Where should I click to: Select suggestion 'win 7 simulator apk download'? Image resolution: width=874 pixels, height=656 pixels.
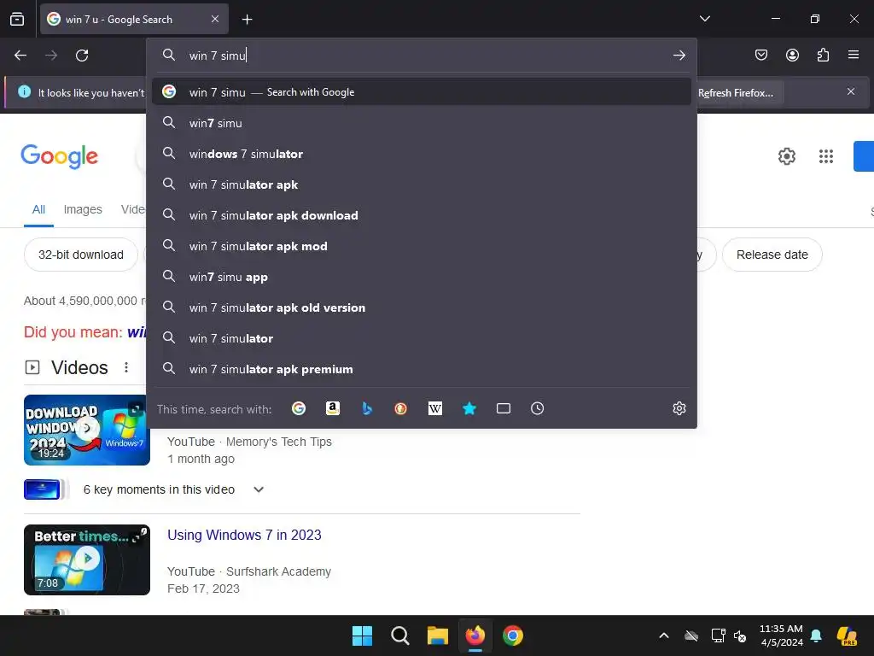point(422,214)
